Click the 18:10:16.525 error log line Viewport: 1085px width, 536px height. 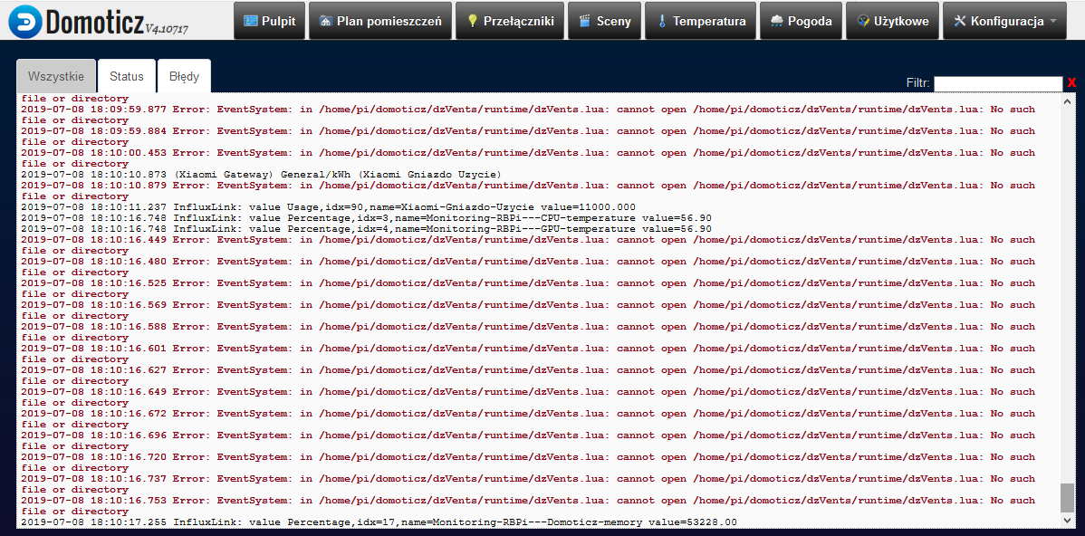(528, 289)
